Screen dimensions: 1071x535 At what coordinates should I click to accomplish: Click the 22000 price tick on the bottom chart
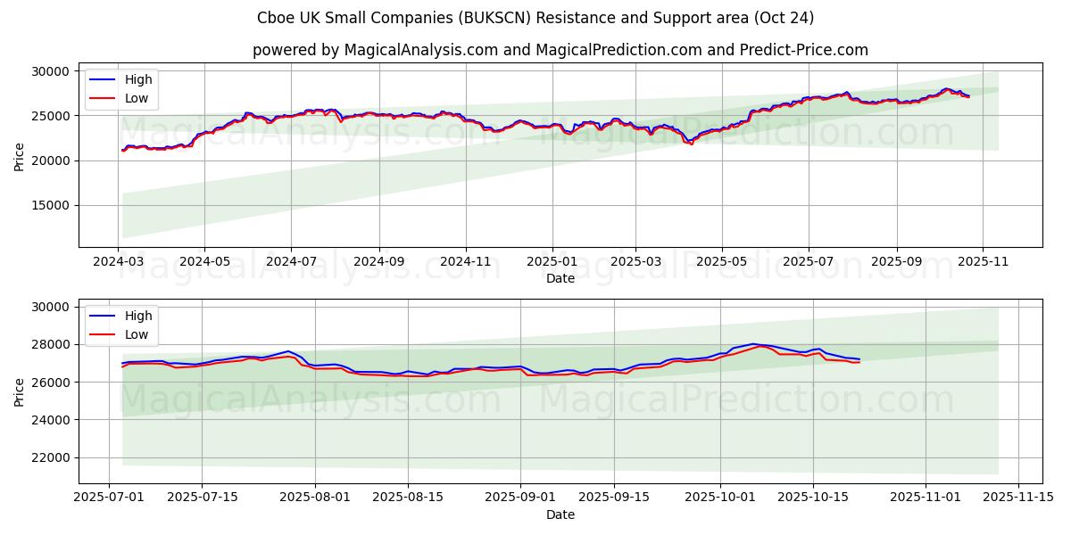(53, 457)
